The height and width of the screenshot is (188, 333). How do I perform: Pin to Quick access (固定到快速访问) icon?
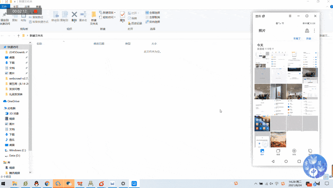4,15
